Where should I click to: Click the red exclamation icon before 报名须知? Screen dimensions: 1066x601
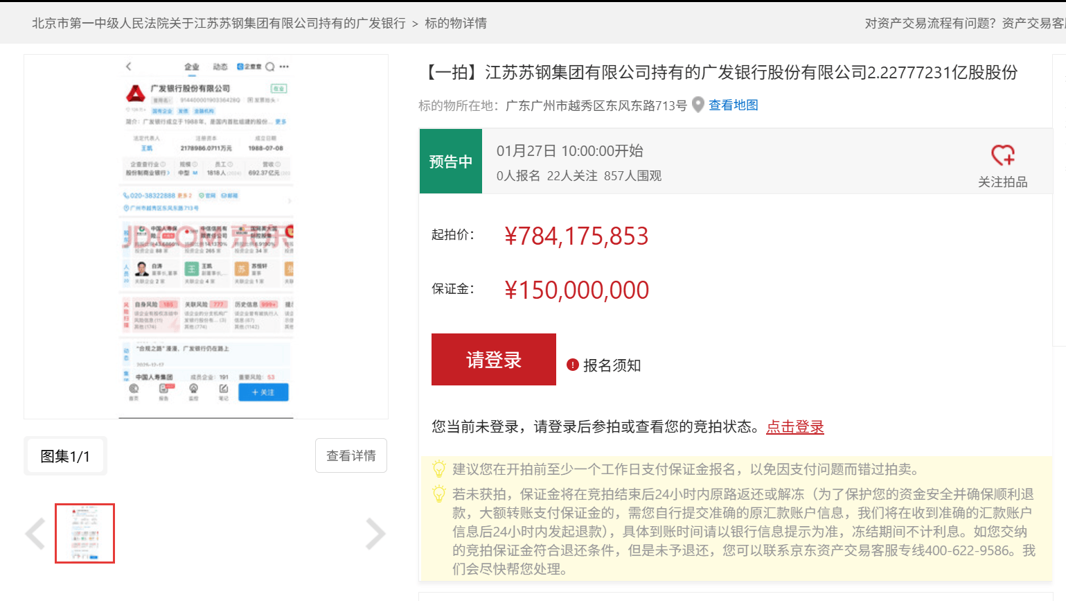[573, 365]
